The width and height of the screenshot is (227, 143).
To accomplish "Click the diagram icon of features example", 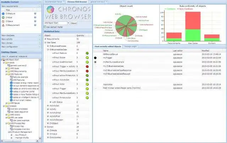I will pyautogui.click(x=11, y=77).
